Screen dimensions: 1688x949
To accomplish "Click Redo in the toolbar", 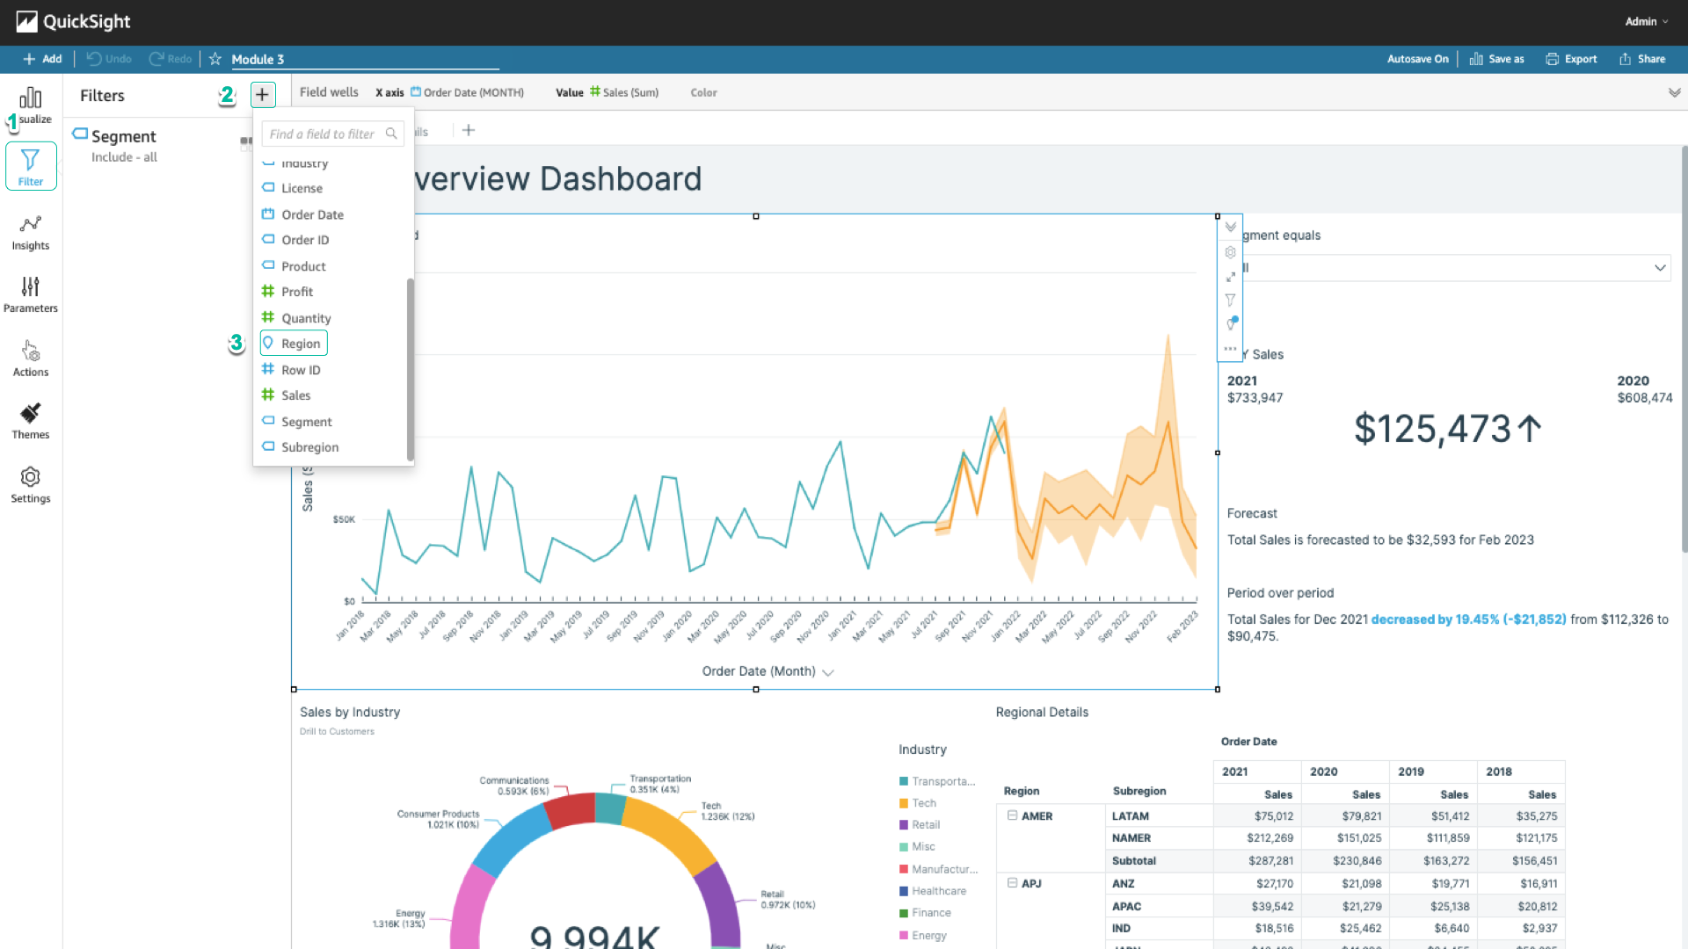I will (171, 59).
